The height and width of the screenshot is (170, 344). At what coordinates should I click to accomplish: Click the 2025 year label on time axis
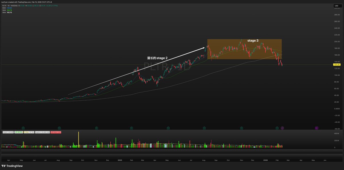[x=120, y=161]
